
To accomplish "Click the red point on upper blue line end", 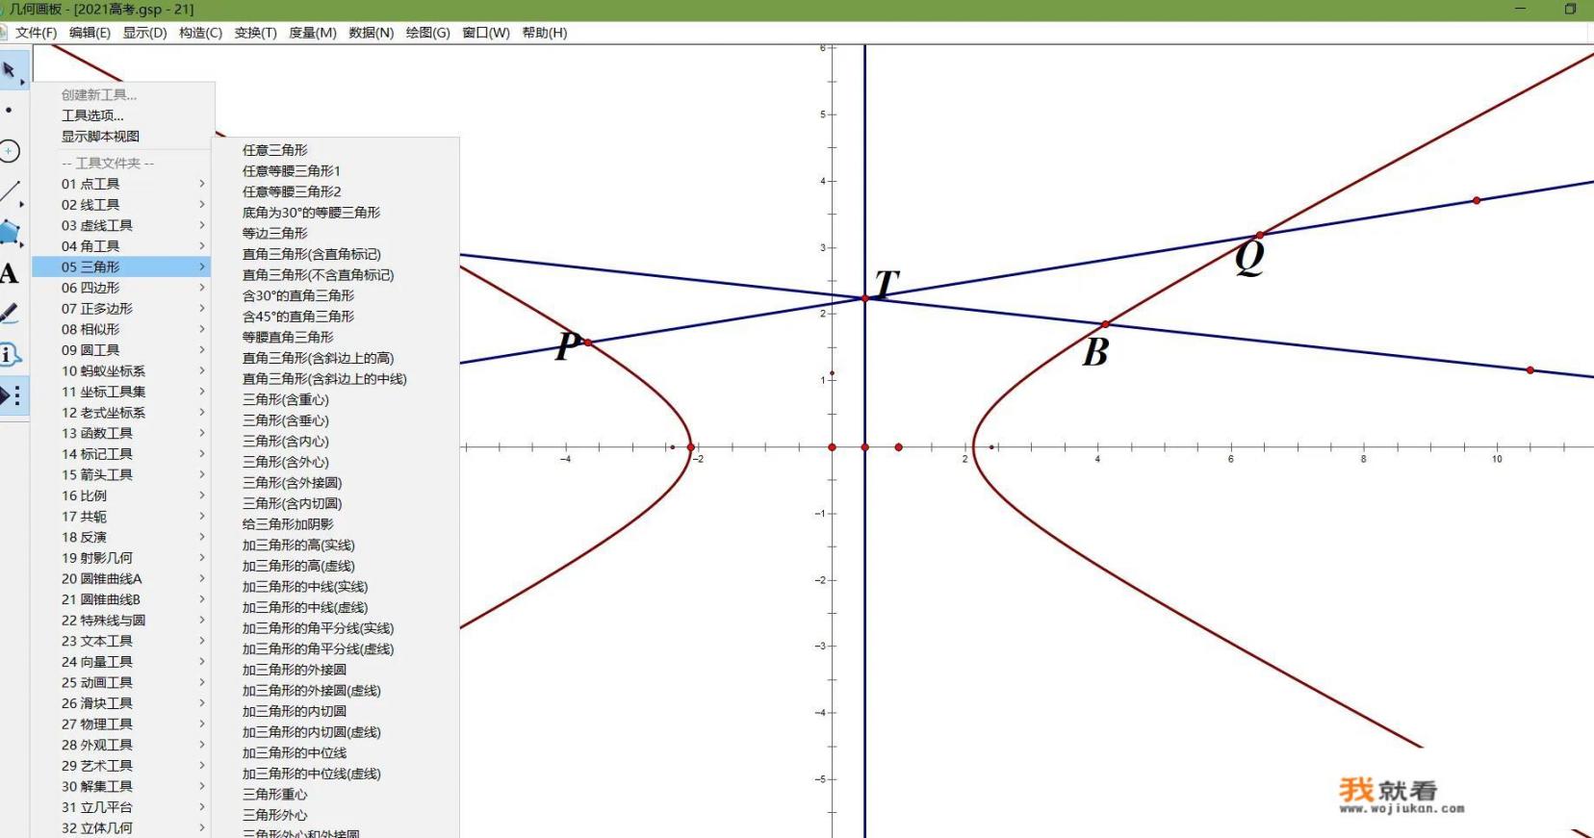I will [x=1477, y=200].
